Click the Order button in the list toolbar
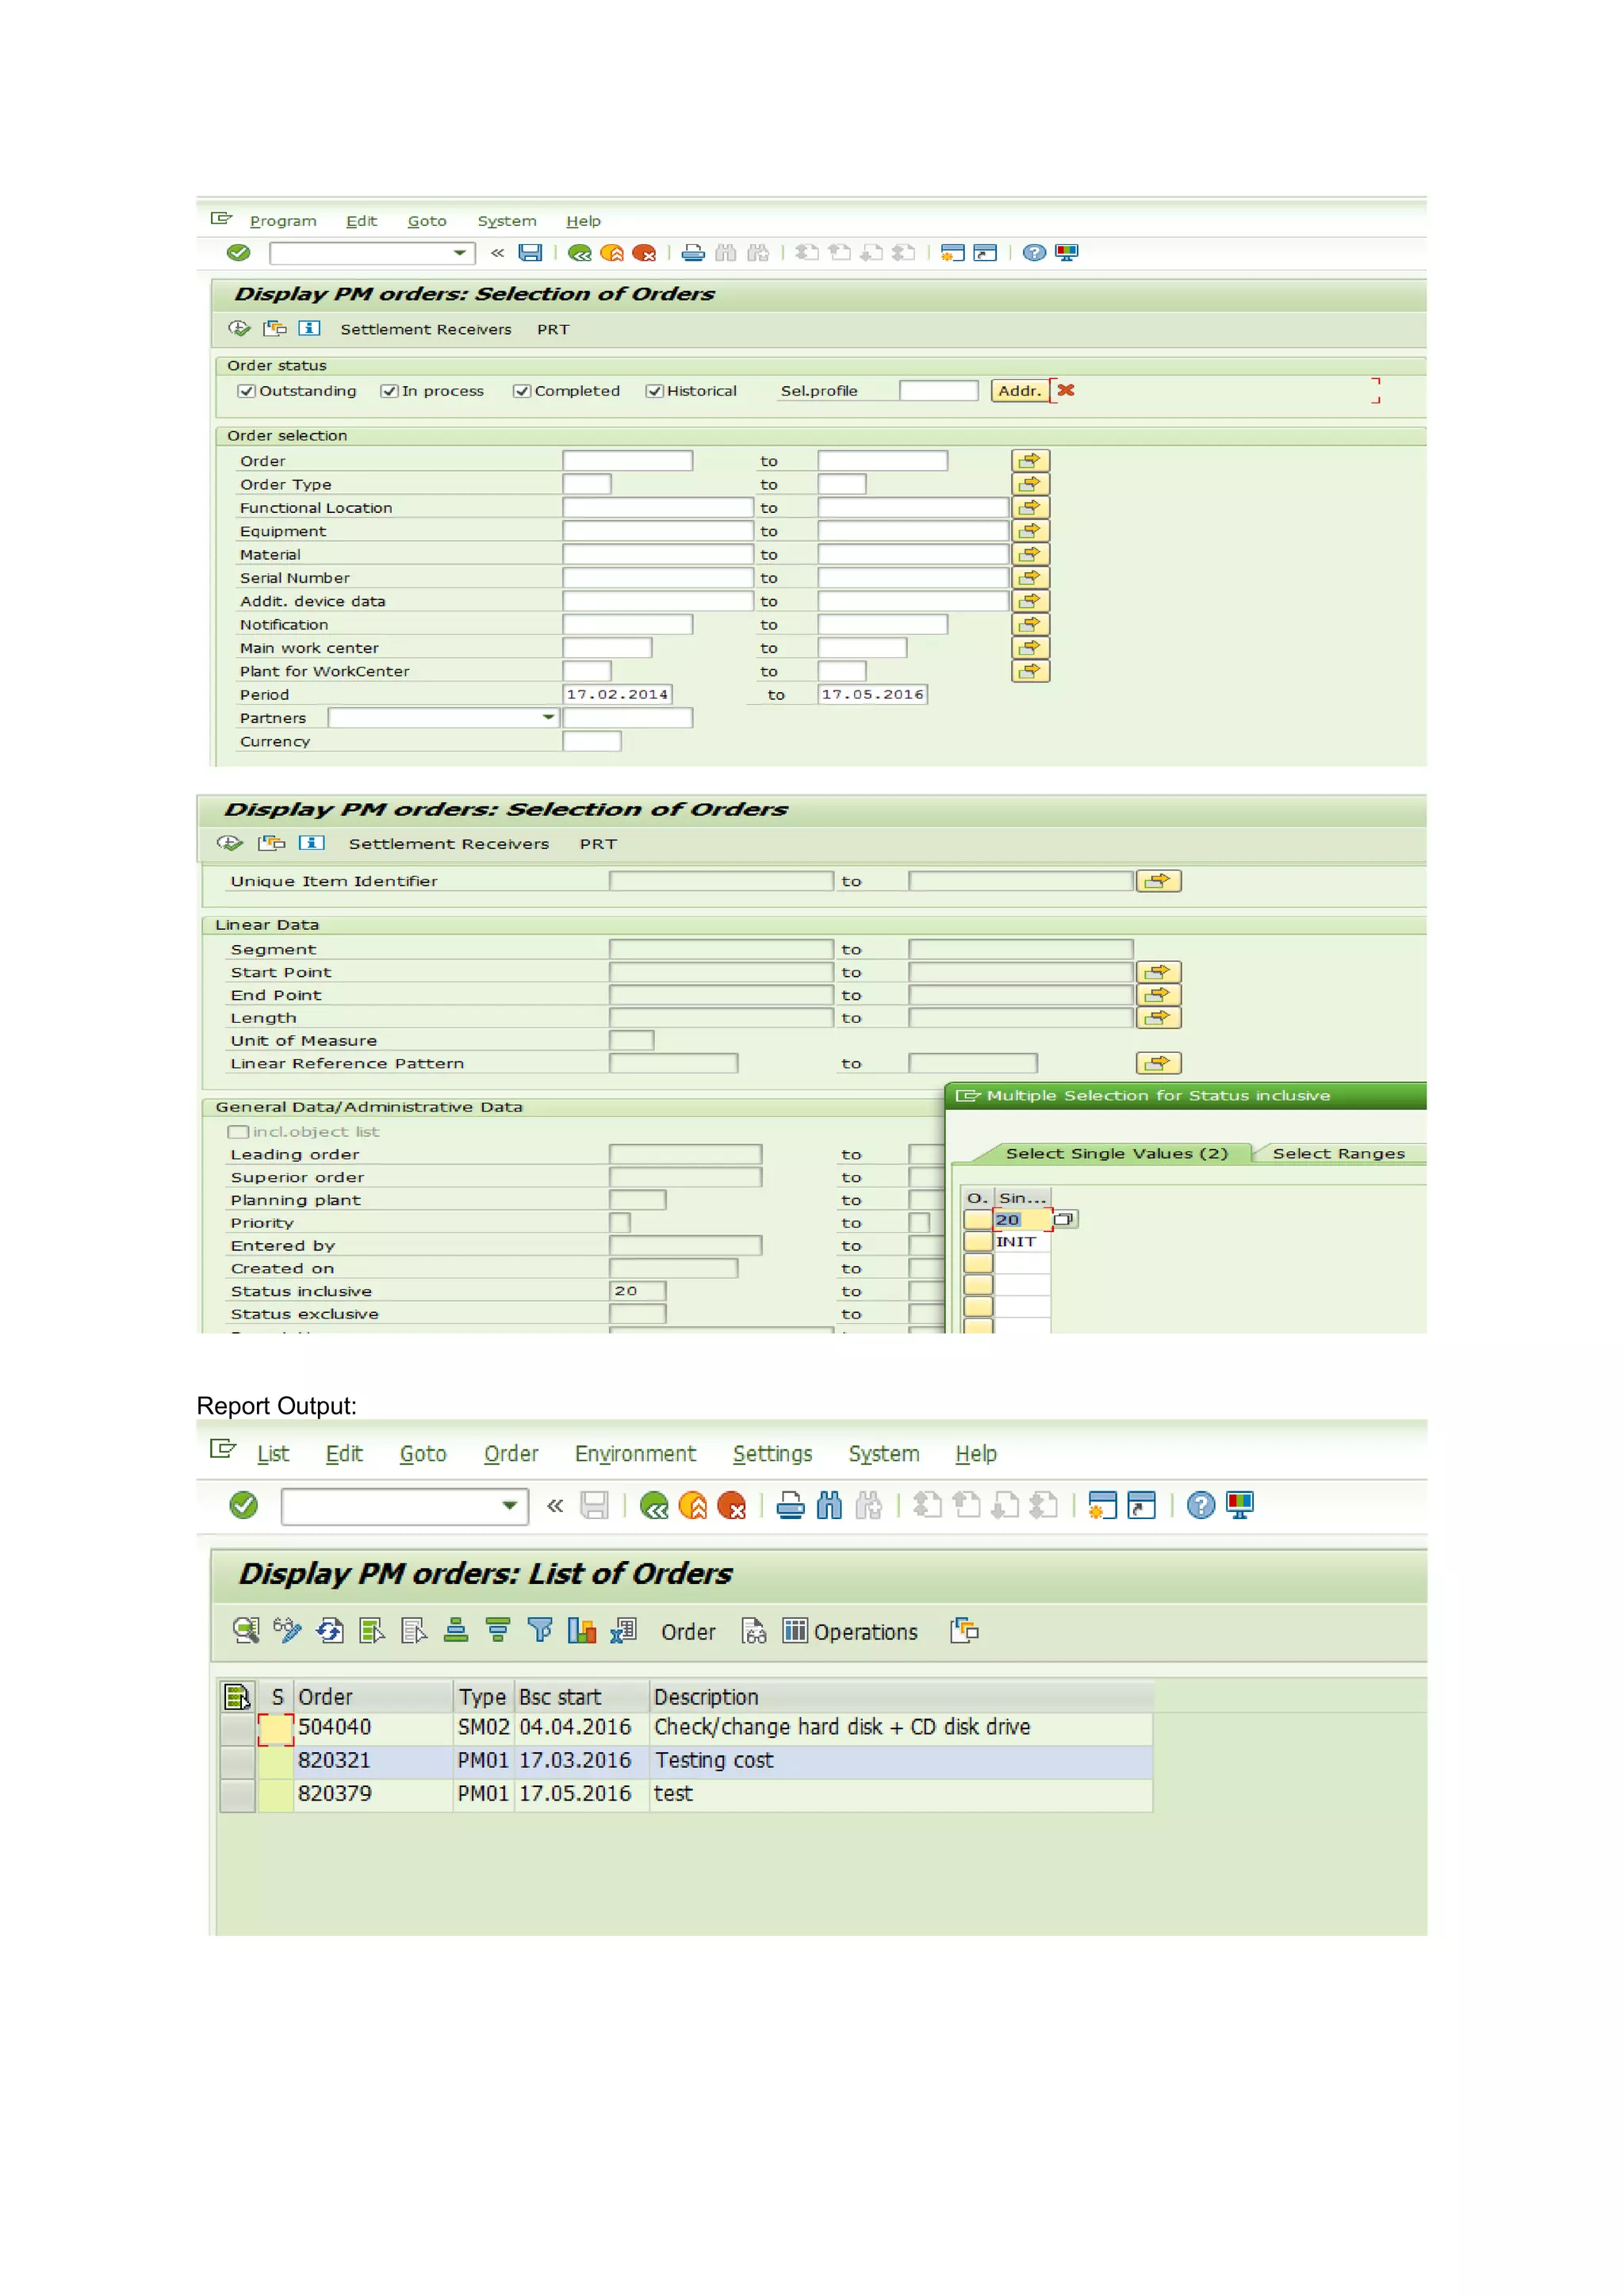This screenshot has height=2296, width=1624. pos(688,1632)
